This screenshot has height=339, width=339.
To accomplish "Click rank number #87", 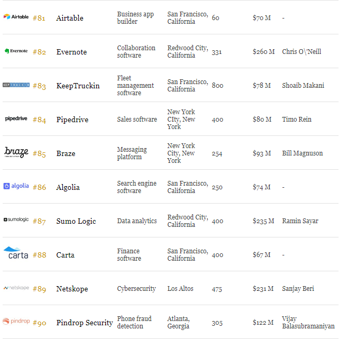I will (39, 222).
